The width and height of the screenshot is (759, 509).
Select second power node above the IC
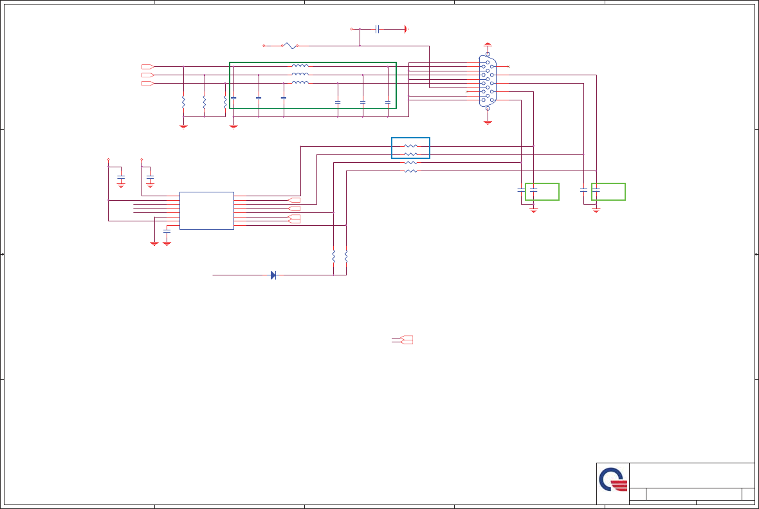(142, 160)
